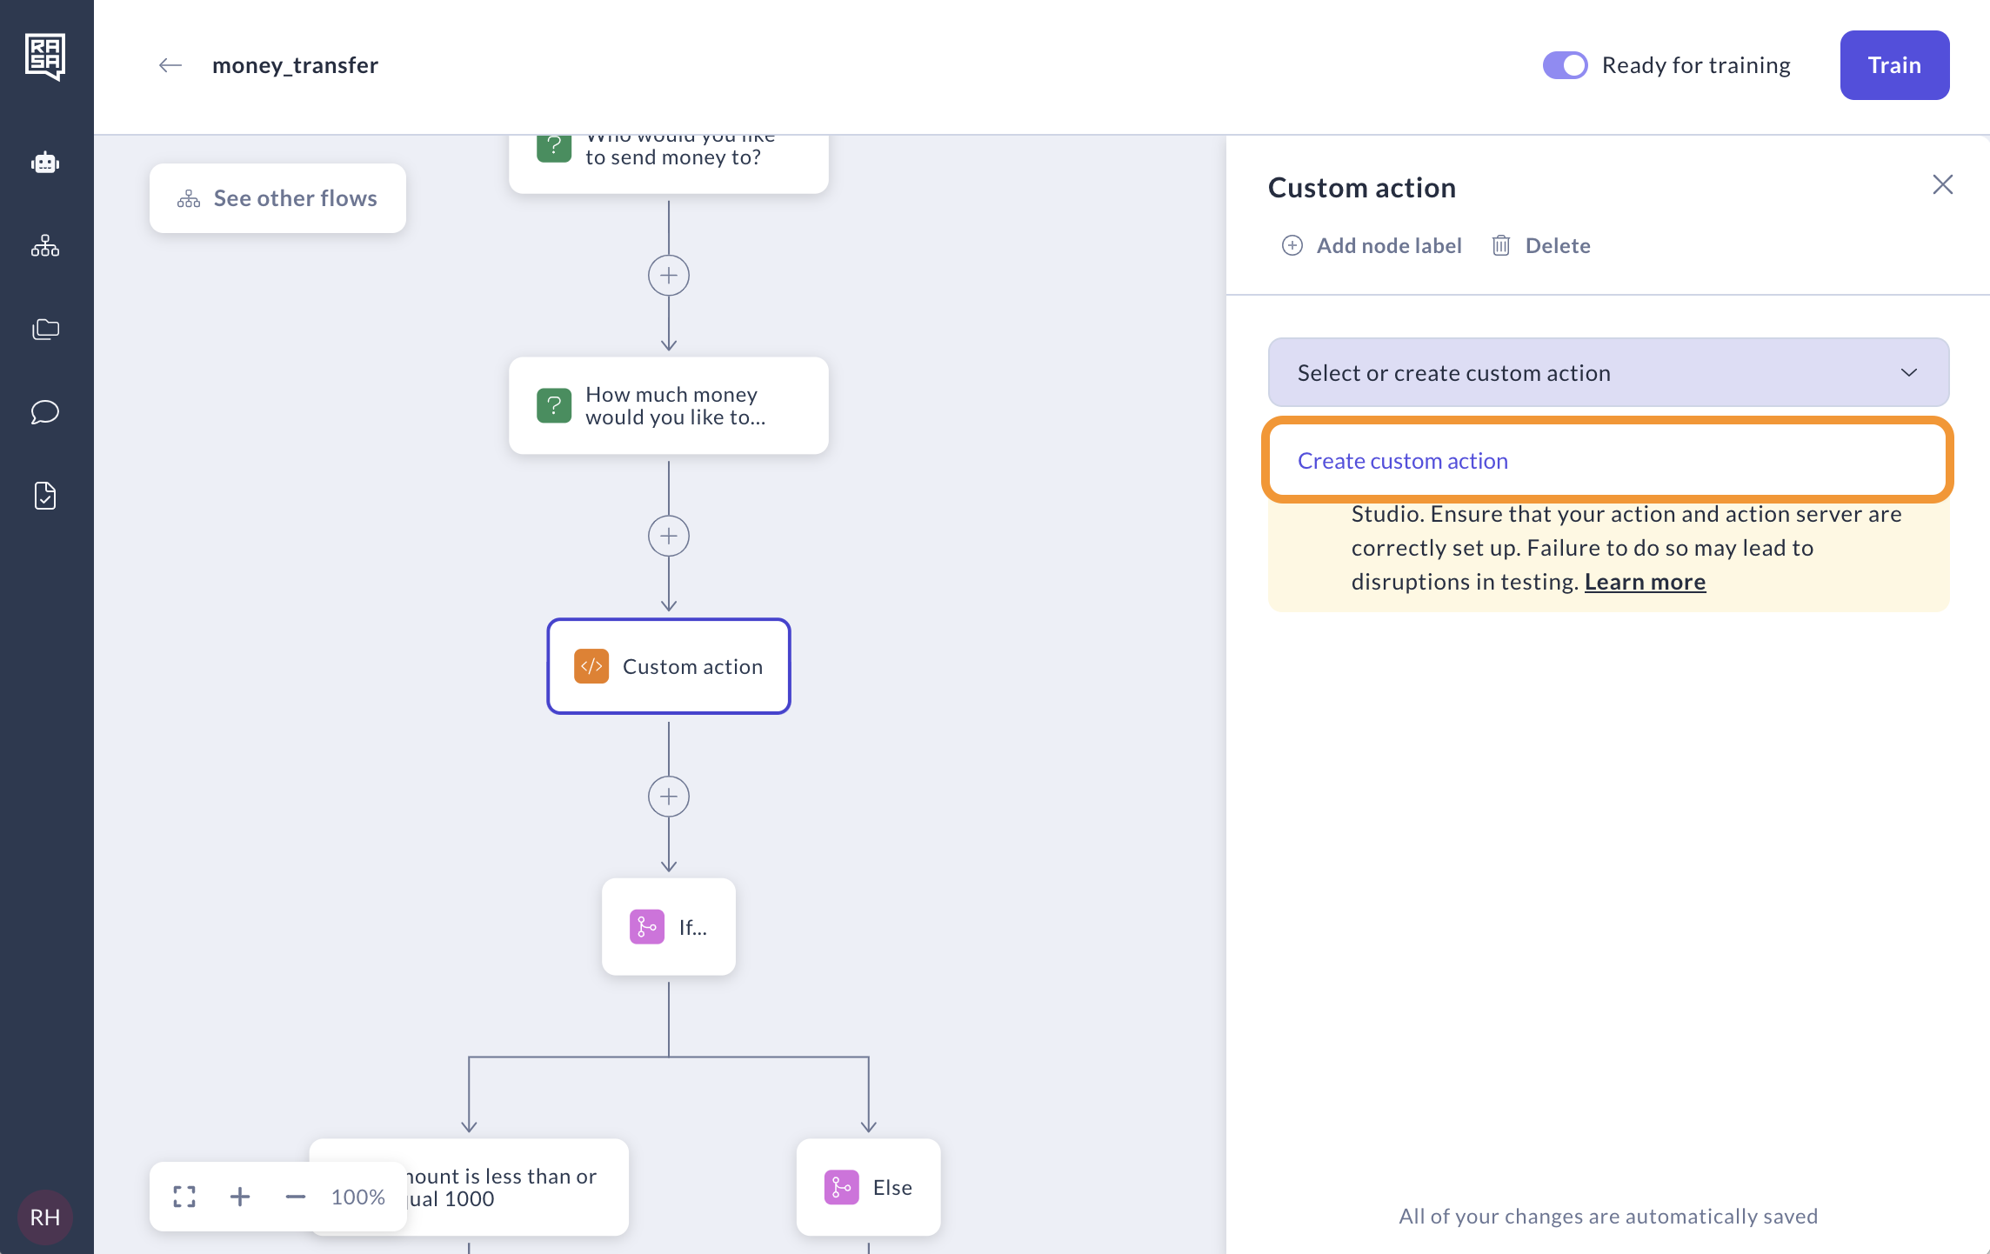Zoom in with the plus icon

click(x=240, y=1197)
